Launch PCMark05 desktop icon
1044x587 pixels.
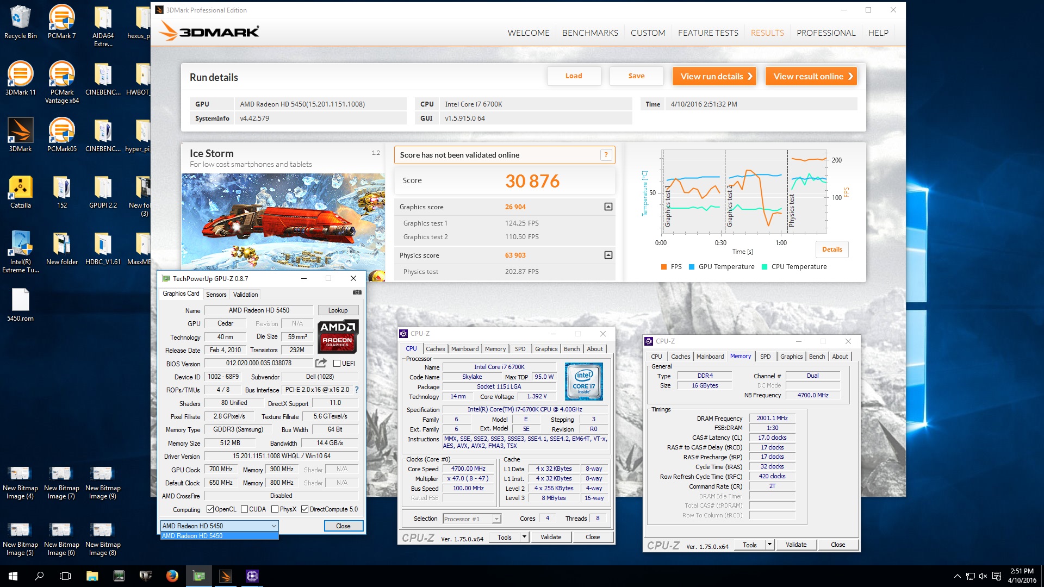[61, 135]
